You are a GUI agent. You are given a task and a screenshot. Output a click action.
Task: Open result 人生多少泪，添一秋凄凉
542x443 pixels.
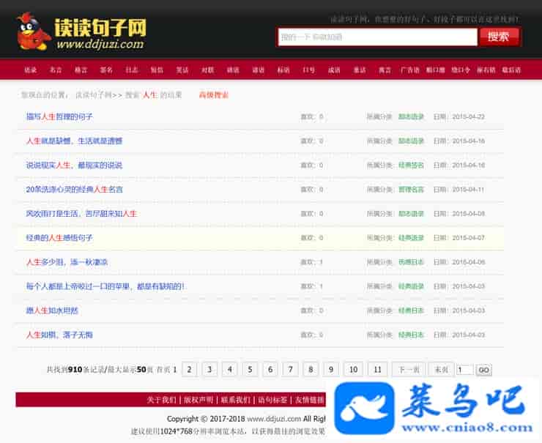(67, 262)
